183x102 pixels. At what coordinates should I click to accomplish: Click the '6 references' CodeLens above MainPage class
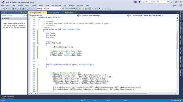(46, 27)
